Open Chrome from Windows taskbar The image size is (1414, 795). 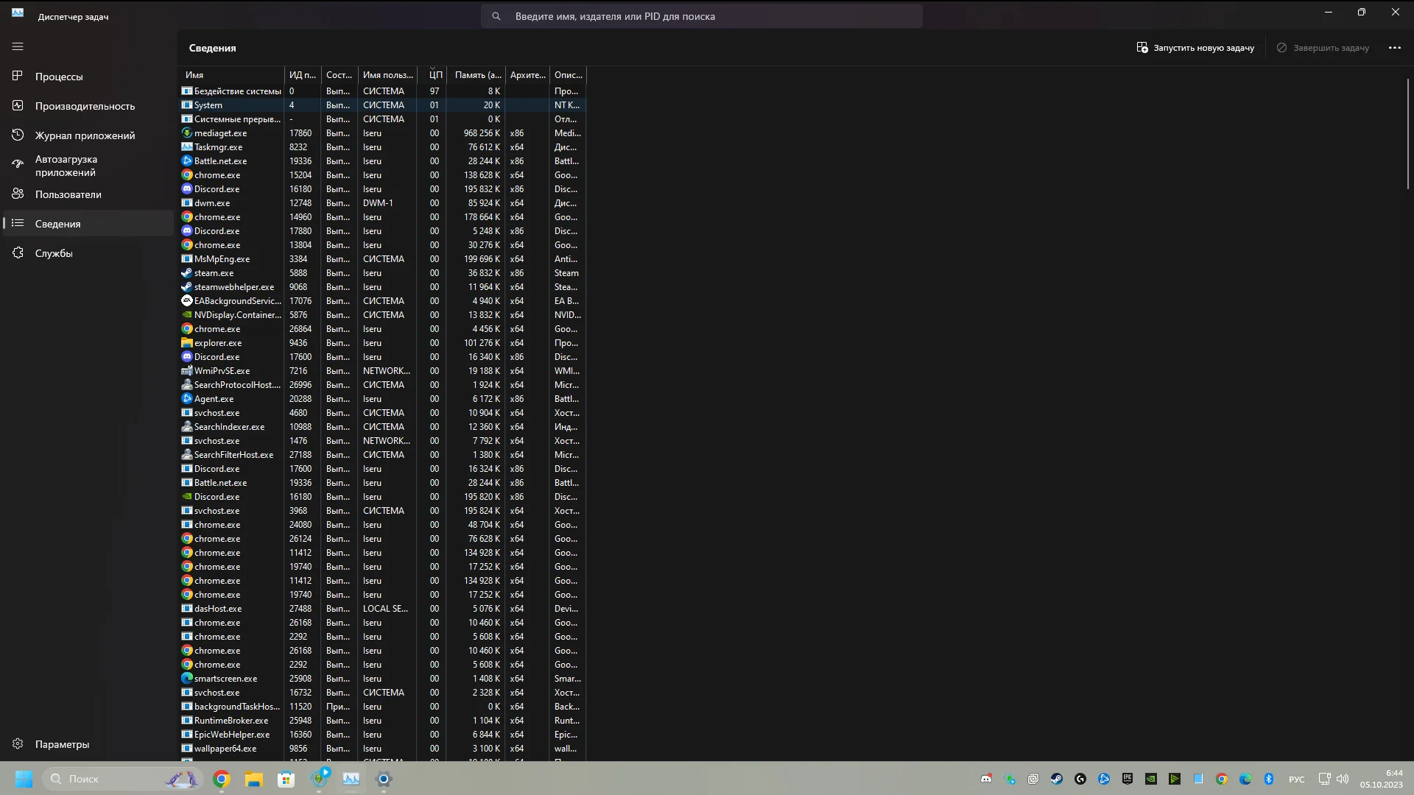click(x=222, y=779)
